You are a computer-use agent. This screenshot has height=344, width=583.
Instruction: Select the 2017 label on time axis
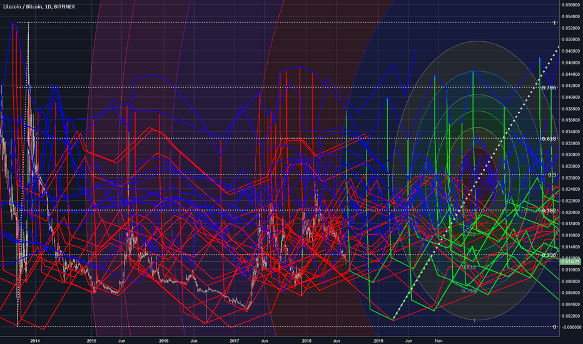click(x=234, y=341)
